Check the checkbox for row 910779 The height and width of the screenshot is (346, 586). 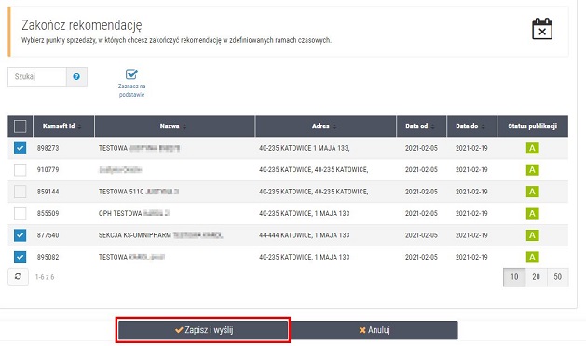click(20, 170)
